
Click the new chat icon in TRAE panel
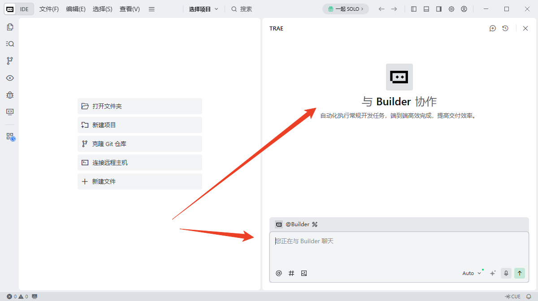[x=493, y=28]
